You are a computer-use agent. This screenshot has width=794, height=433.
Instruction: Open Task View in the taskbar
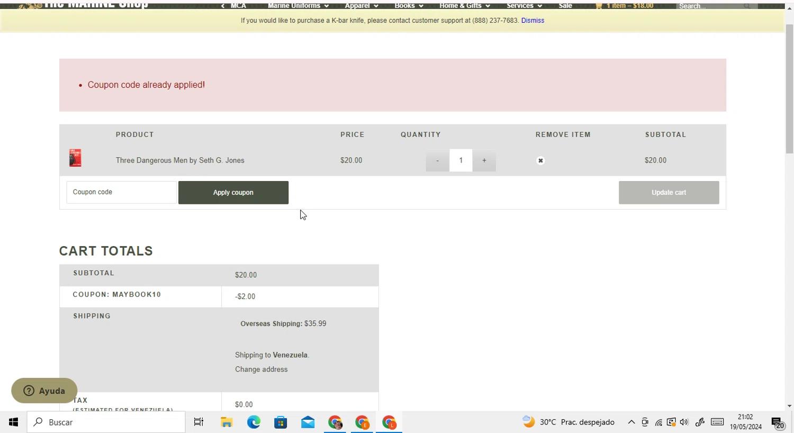[x=198, y=422]
